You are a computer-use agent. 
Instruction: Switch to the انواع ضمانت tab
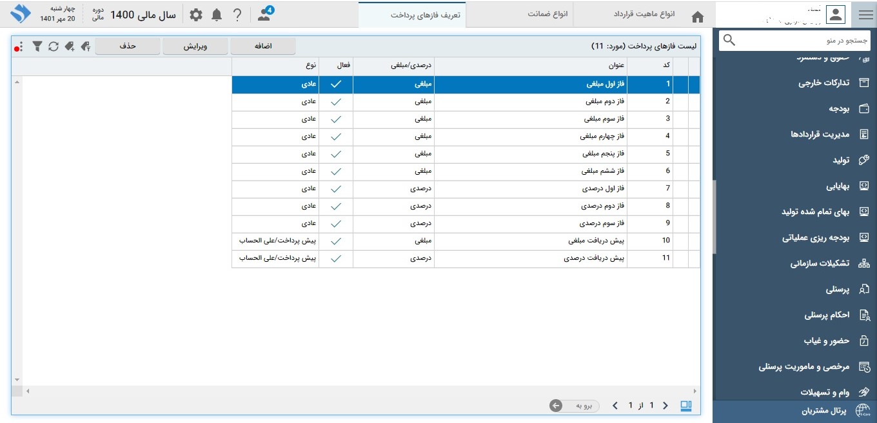coord(547,14)
